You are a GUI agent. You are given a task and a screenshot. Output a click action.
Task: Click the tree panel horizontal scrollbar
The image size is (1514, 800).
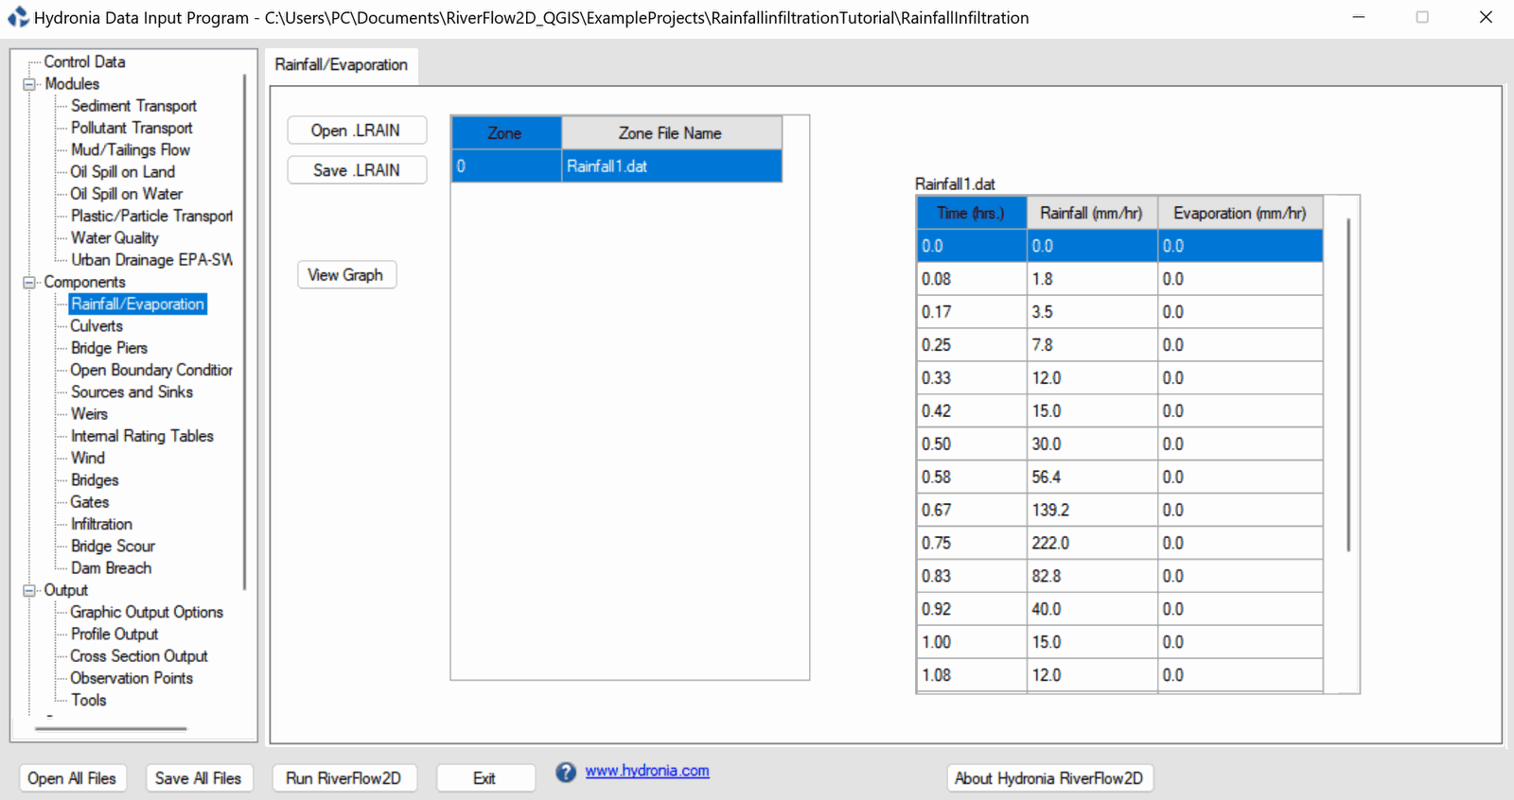pyautogui.click(x=111, y=729)
